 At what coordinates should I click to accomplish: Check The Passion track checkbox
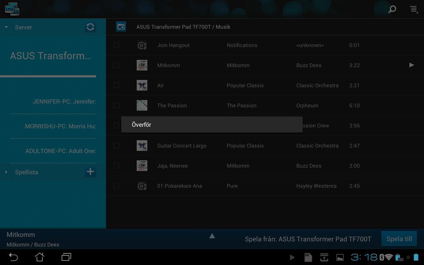click(x=116, y=106)
